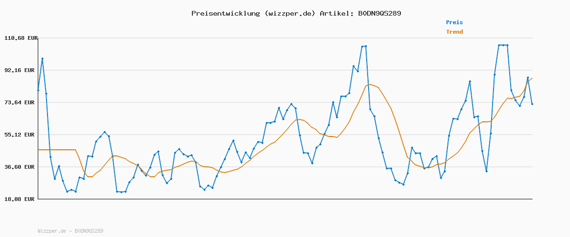This screenshot has height=237, width=570.
Task: Click the second-to-last price data point
Action: (x=528, y=77)
